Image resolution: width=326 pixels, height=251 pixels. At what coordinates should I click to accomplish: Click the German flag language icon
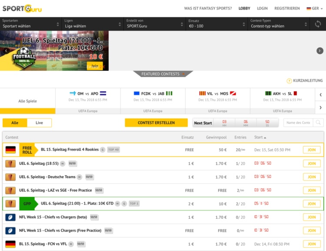tap(309, 9)
